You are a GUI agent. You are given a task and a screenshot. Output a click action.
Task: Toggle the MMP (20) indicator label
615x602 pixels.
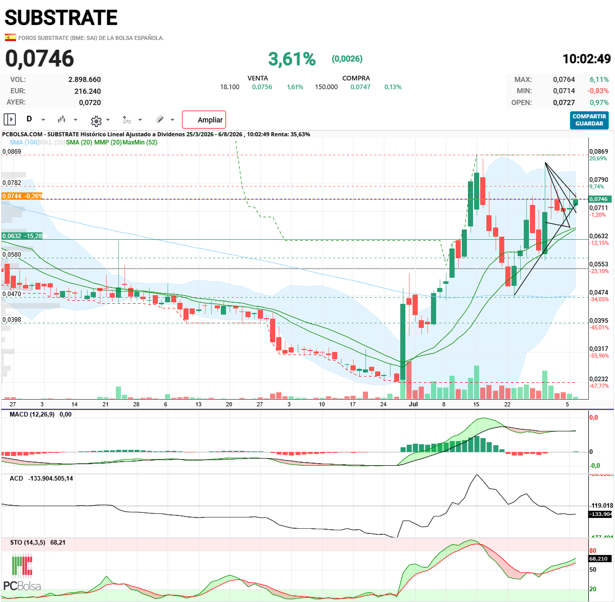[x=108, y=142]
